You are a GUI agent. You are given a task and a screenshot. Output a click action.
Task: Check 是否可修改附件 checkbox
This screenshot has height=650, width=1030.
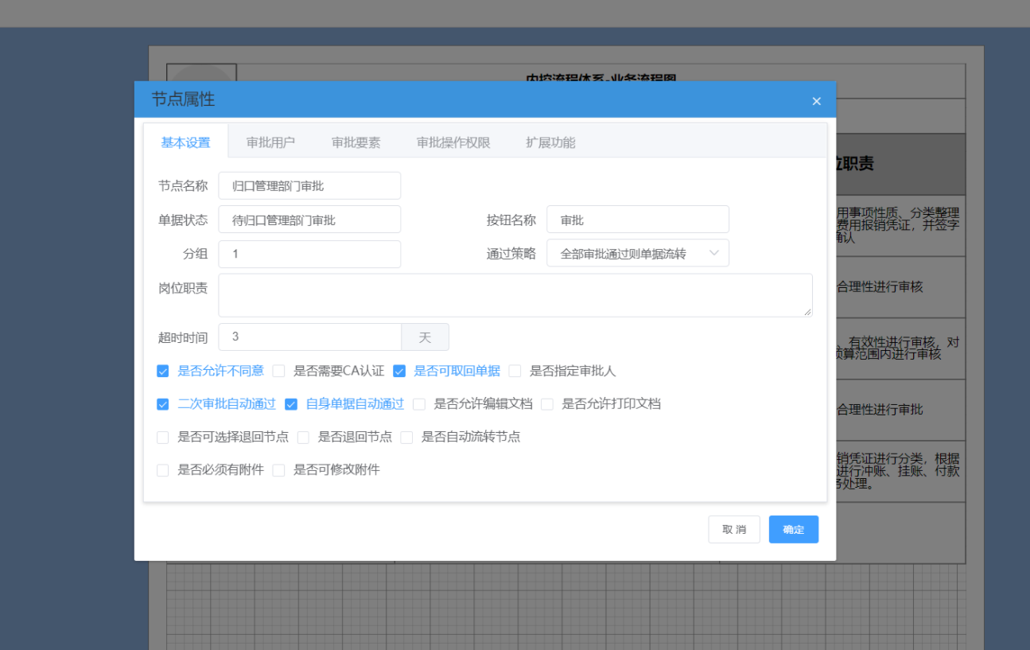click(x=278, y=470)
